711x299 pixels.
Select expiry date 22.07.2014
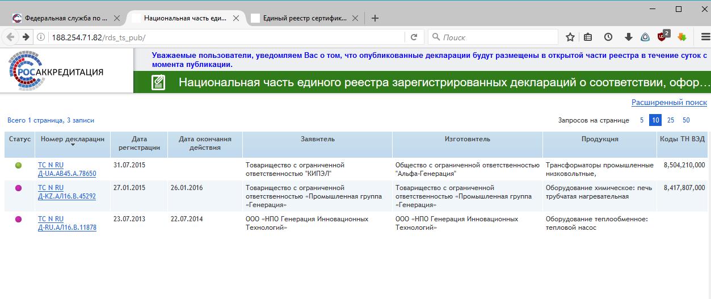[x=187, y=219]
